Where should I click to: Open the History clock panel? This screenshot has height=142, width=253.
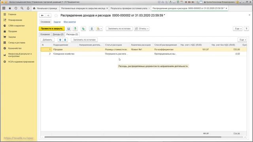tap(16, 8)
